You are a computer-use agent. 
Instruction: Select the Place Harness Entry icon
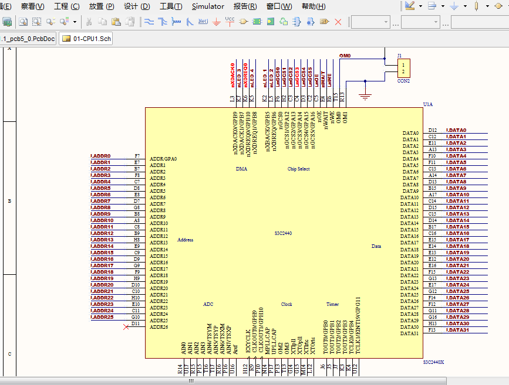click(311, 22)
